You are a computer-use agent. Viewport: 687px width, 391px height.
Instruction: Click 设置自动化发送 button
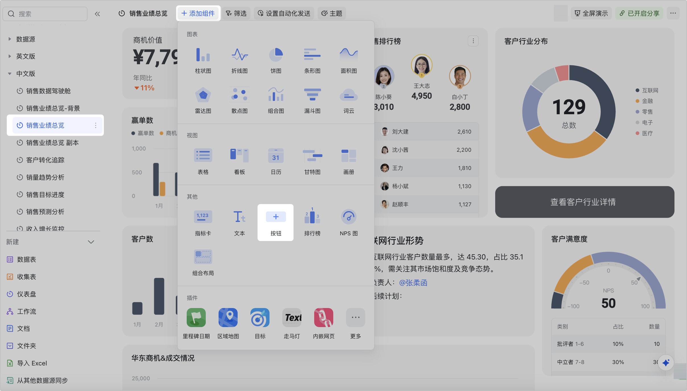click(x=284, y=13)
